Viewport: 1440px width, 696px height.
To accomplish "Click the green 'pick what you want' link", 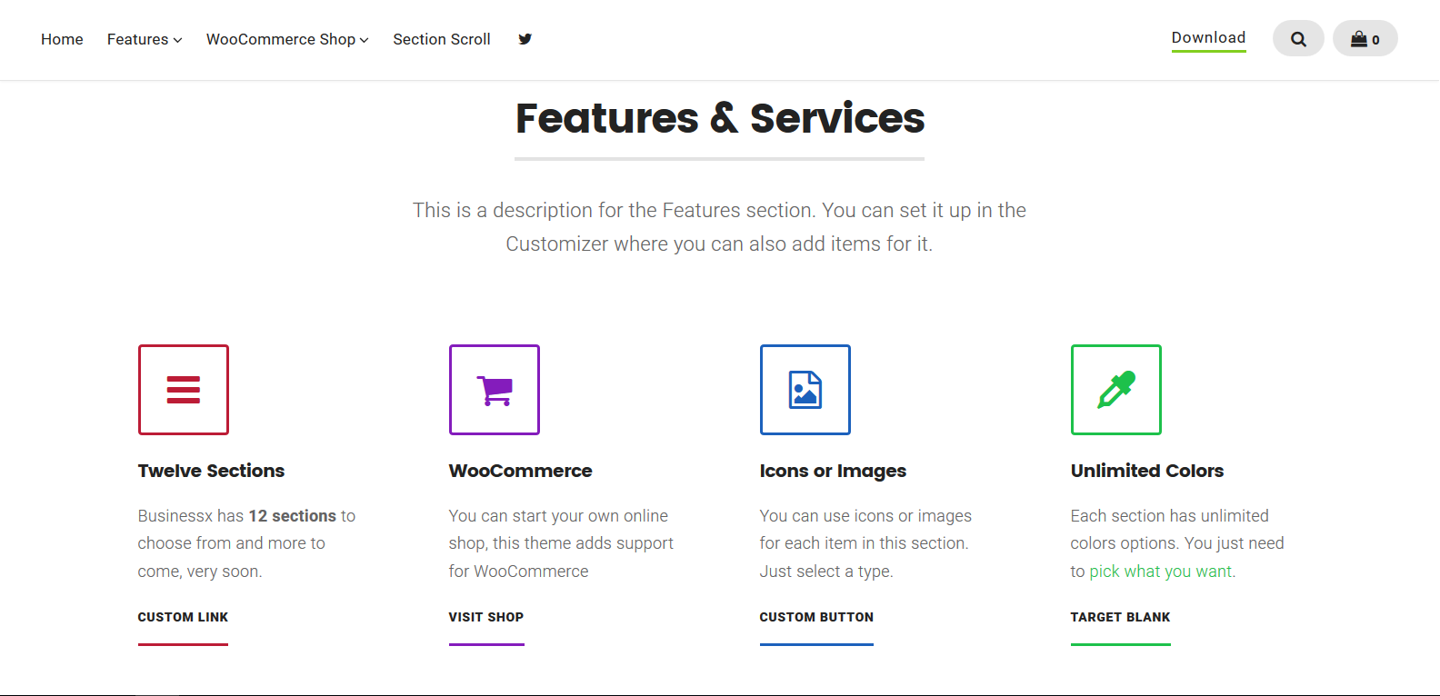I will [x=1161, y=572].
